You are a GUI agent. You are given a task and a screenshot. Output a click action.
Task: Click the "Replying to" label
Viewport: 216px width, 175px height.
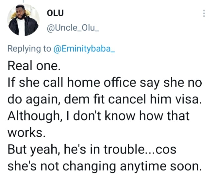point(29,48)
